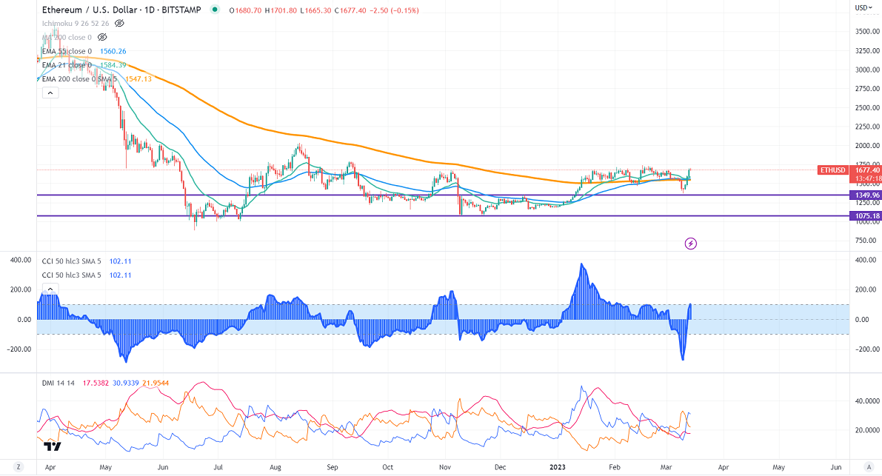Click the TradingView logo icon
This screenshot has height=476, width=882.
(52, 446)
